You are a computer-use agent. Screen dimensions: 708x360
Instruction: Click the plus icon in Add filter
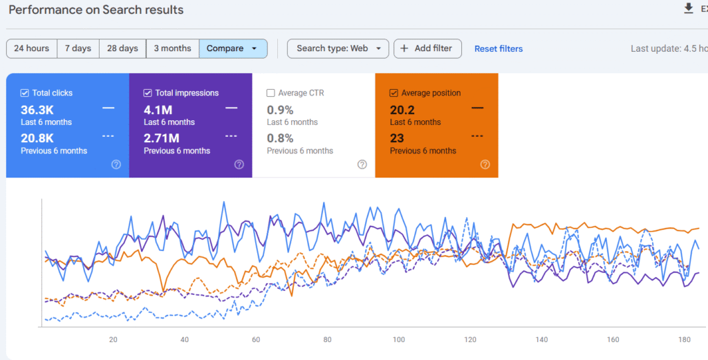404,48
